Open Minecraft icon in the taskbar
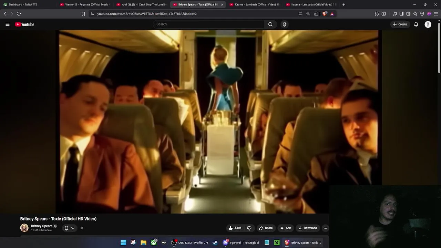The width and height of the screenshot is (441, 248). pos(277,242)
